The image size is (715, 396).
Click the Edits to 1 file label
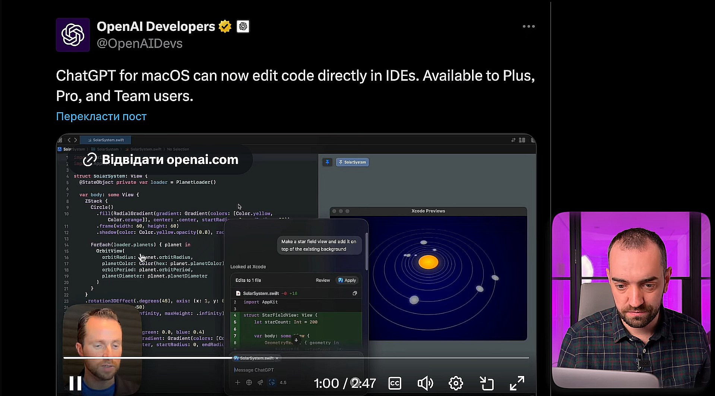(x=248, y=280)
